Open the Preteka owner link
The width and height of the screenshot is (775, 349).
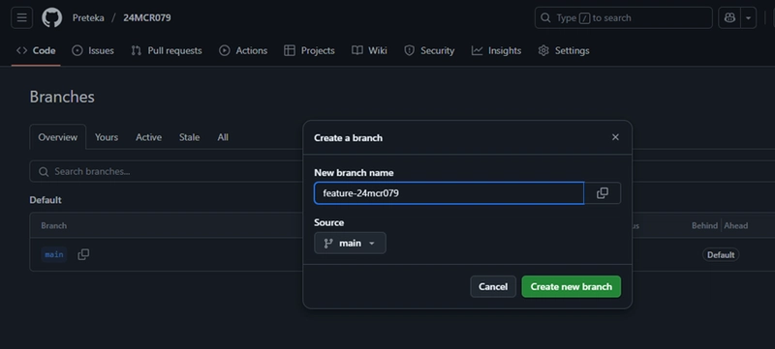tap(88, 17)
